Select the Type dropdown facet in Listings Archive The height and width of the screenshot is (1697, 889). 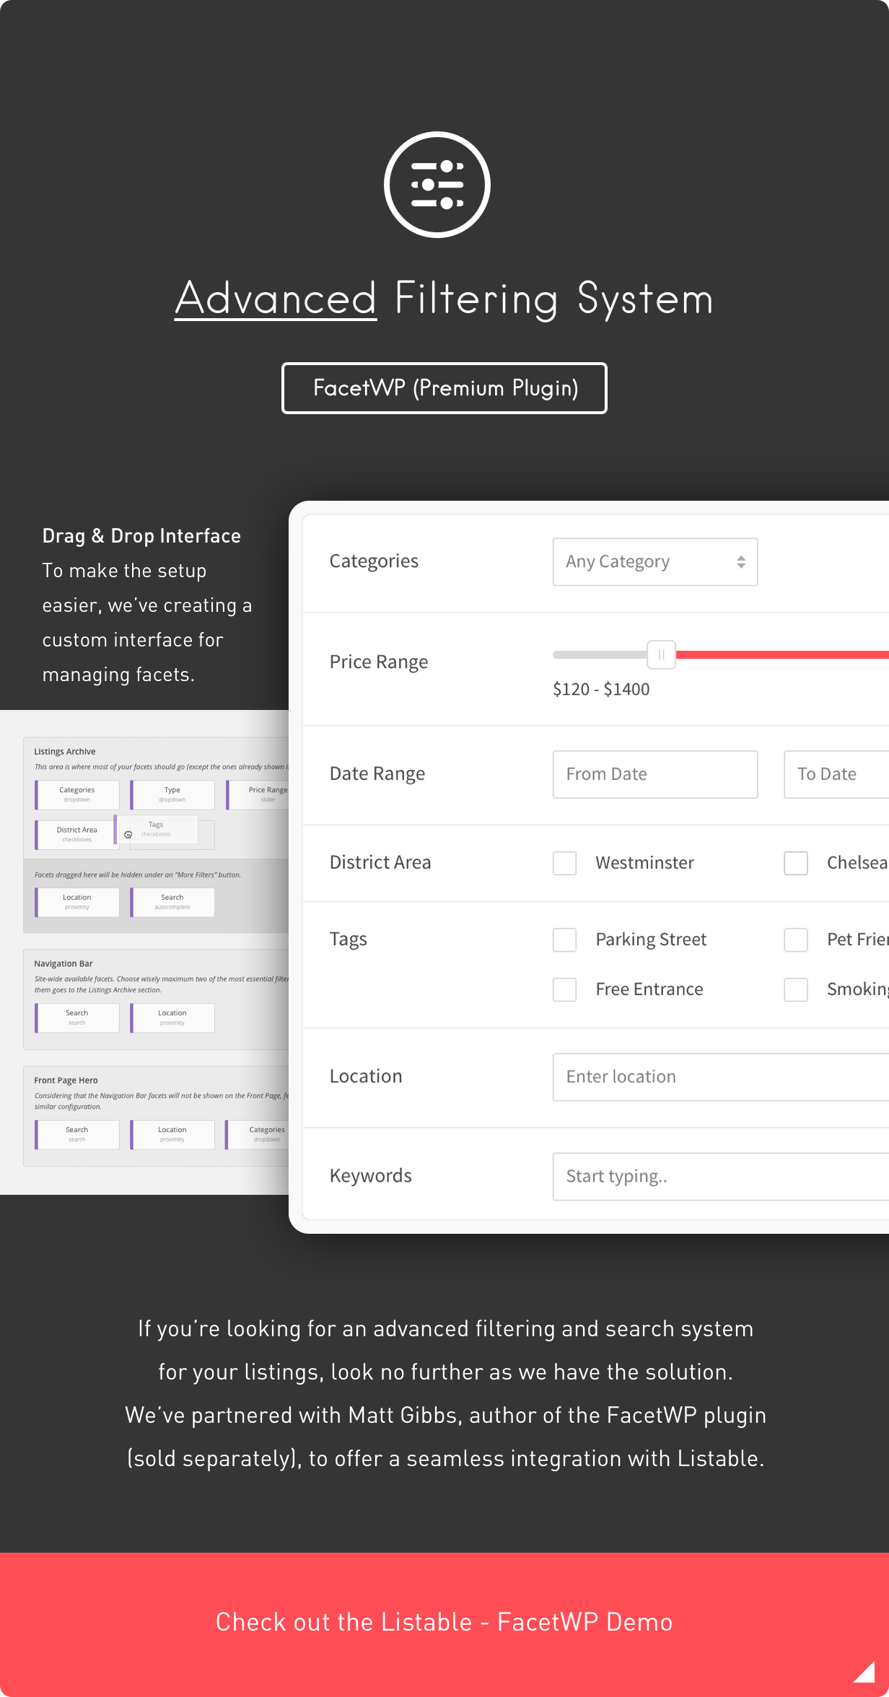pyautogui.click(x=172, y=794)
